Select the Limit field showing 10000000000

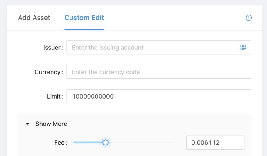point(159,96)
